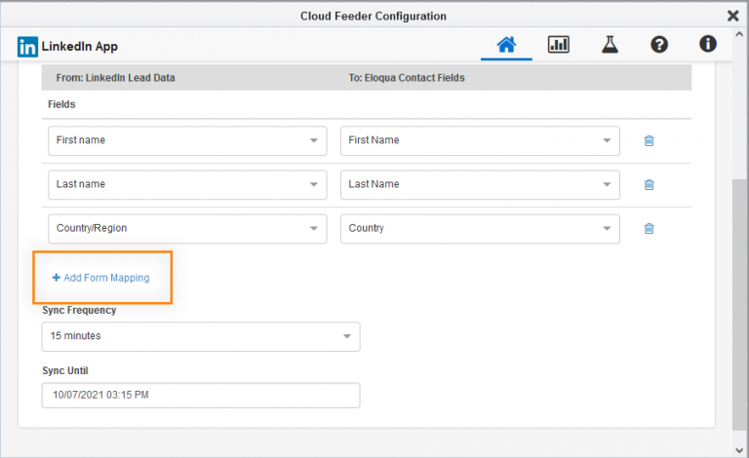The height and width of the screenshot is (458, 749).
Task: Delete the Last name mapping row
Action: (x=650, y=184)
